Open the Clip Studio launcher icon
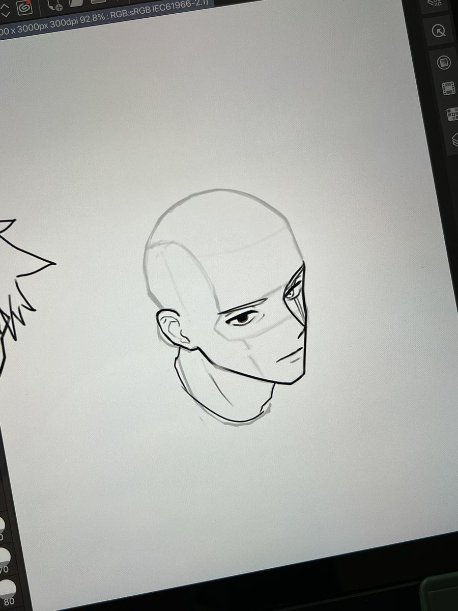The image size is (458, 611). pos(24,7)
